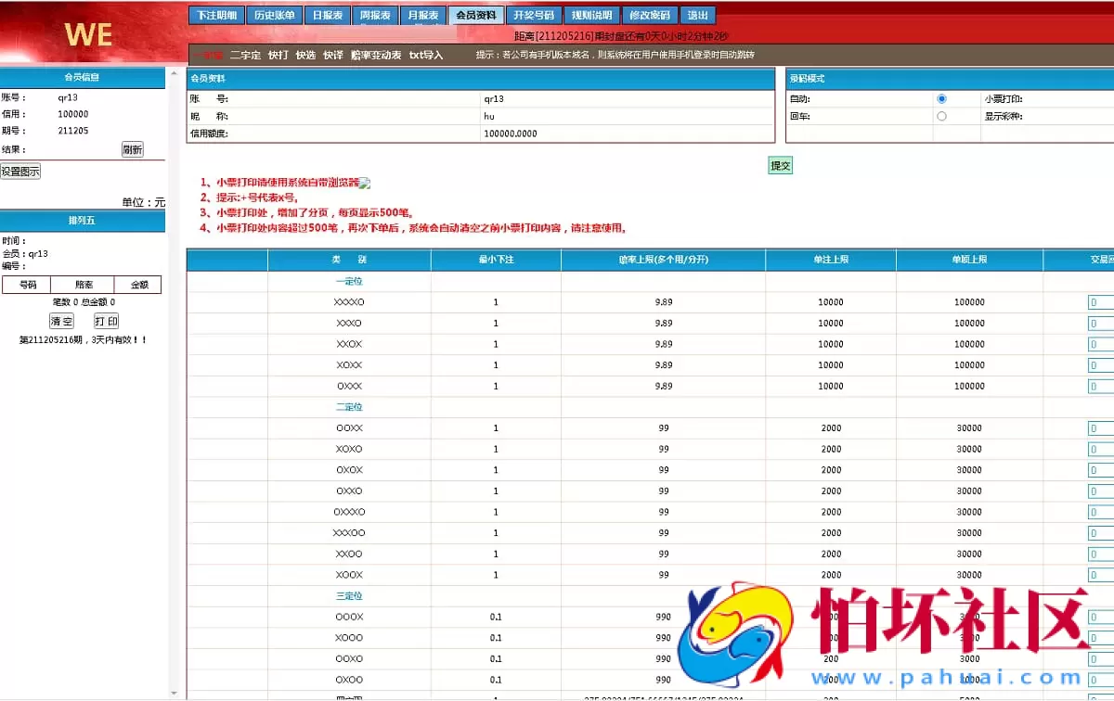1114x701 pixels.
Task: Submit the form with 提交 button
Action: pos(780,164)
